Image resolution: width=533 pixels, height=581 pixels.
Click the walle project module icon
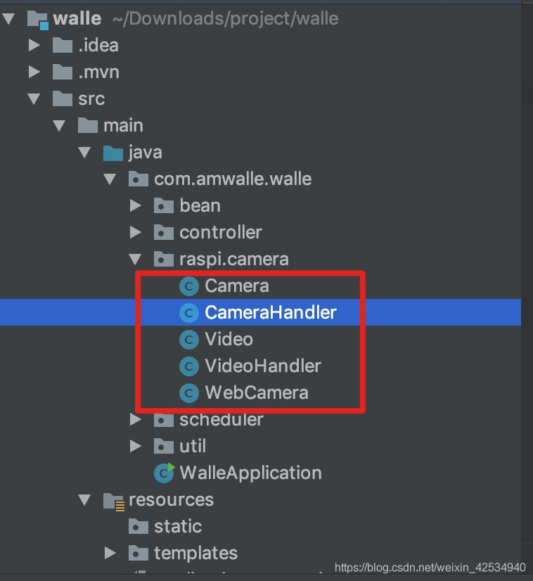(x=37, y=19)
